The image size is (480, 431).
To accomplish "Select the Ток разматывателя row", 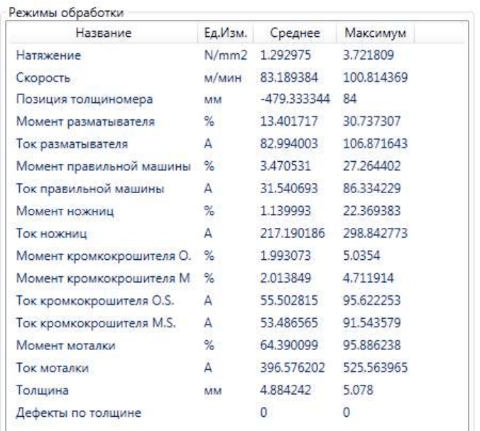I will [x=236, y=144].
